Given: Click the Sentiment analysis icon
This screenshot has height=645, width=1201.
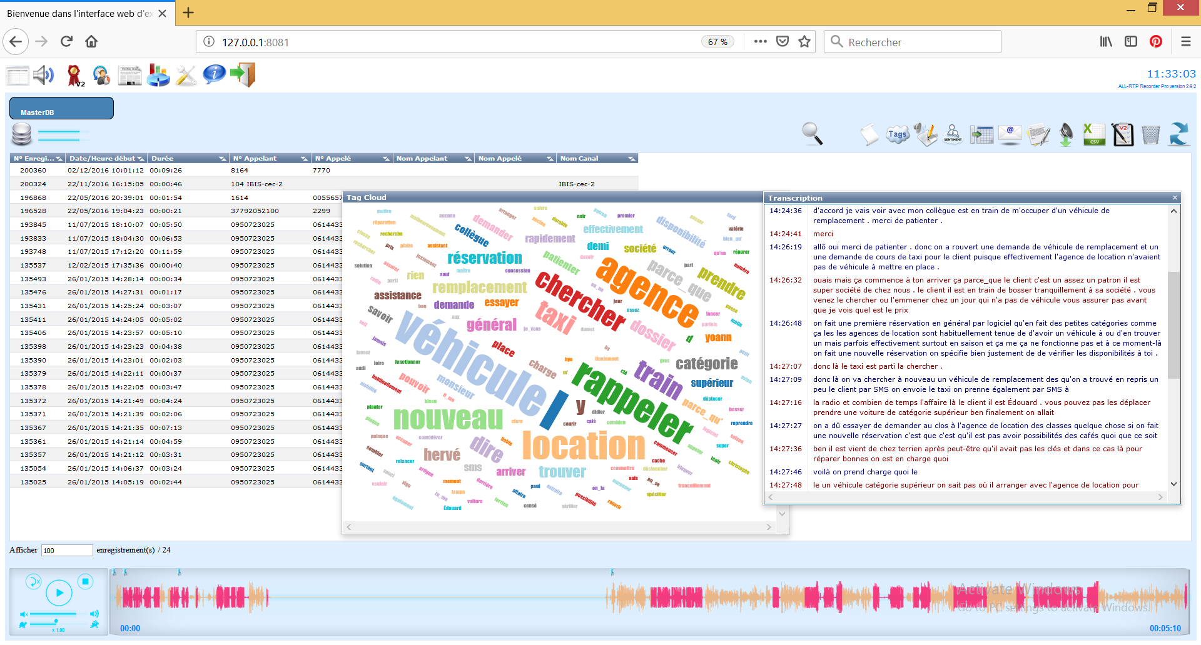Looking at the screenshot, I should click(953, 134).
